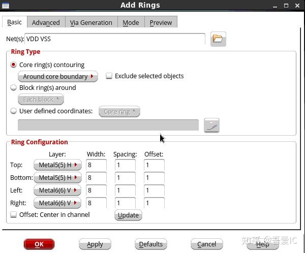Open Core ring dropdown
305x253 pixels.
(x=119, y=112)
